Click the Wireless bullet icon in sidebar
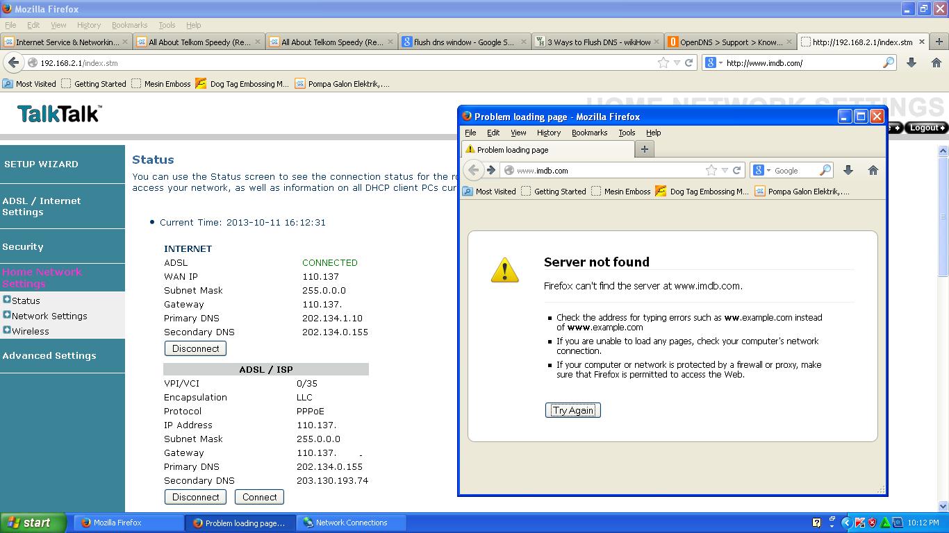The width and height of the screenshot is (949, 533). (7, 330)
